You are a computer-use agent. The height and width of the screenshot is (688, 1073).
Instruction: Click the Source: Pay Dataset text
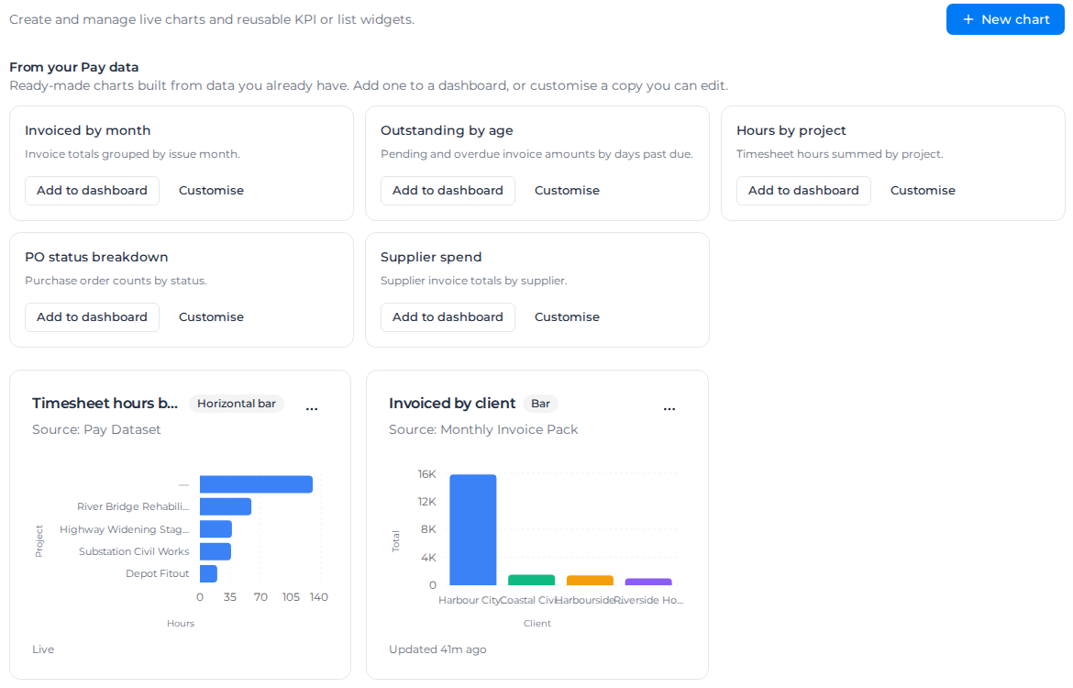tap(96, 429)
